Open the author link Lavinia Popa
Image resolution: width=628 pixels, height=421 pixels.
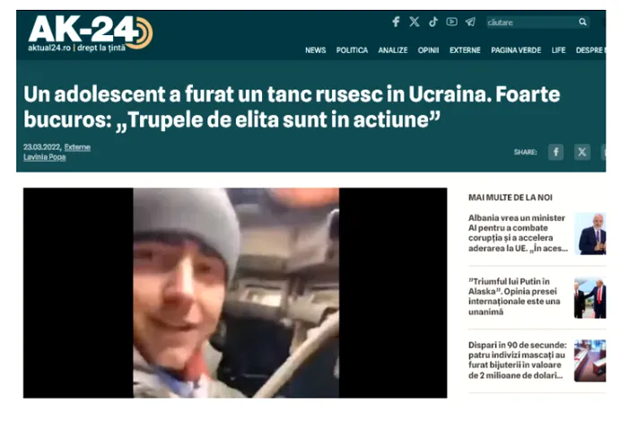click(45, 157)
